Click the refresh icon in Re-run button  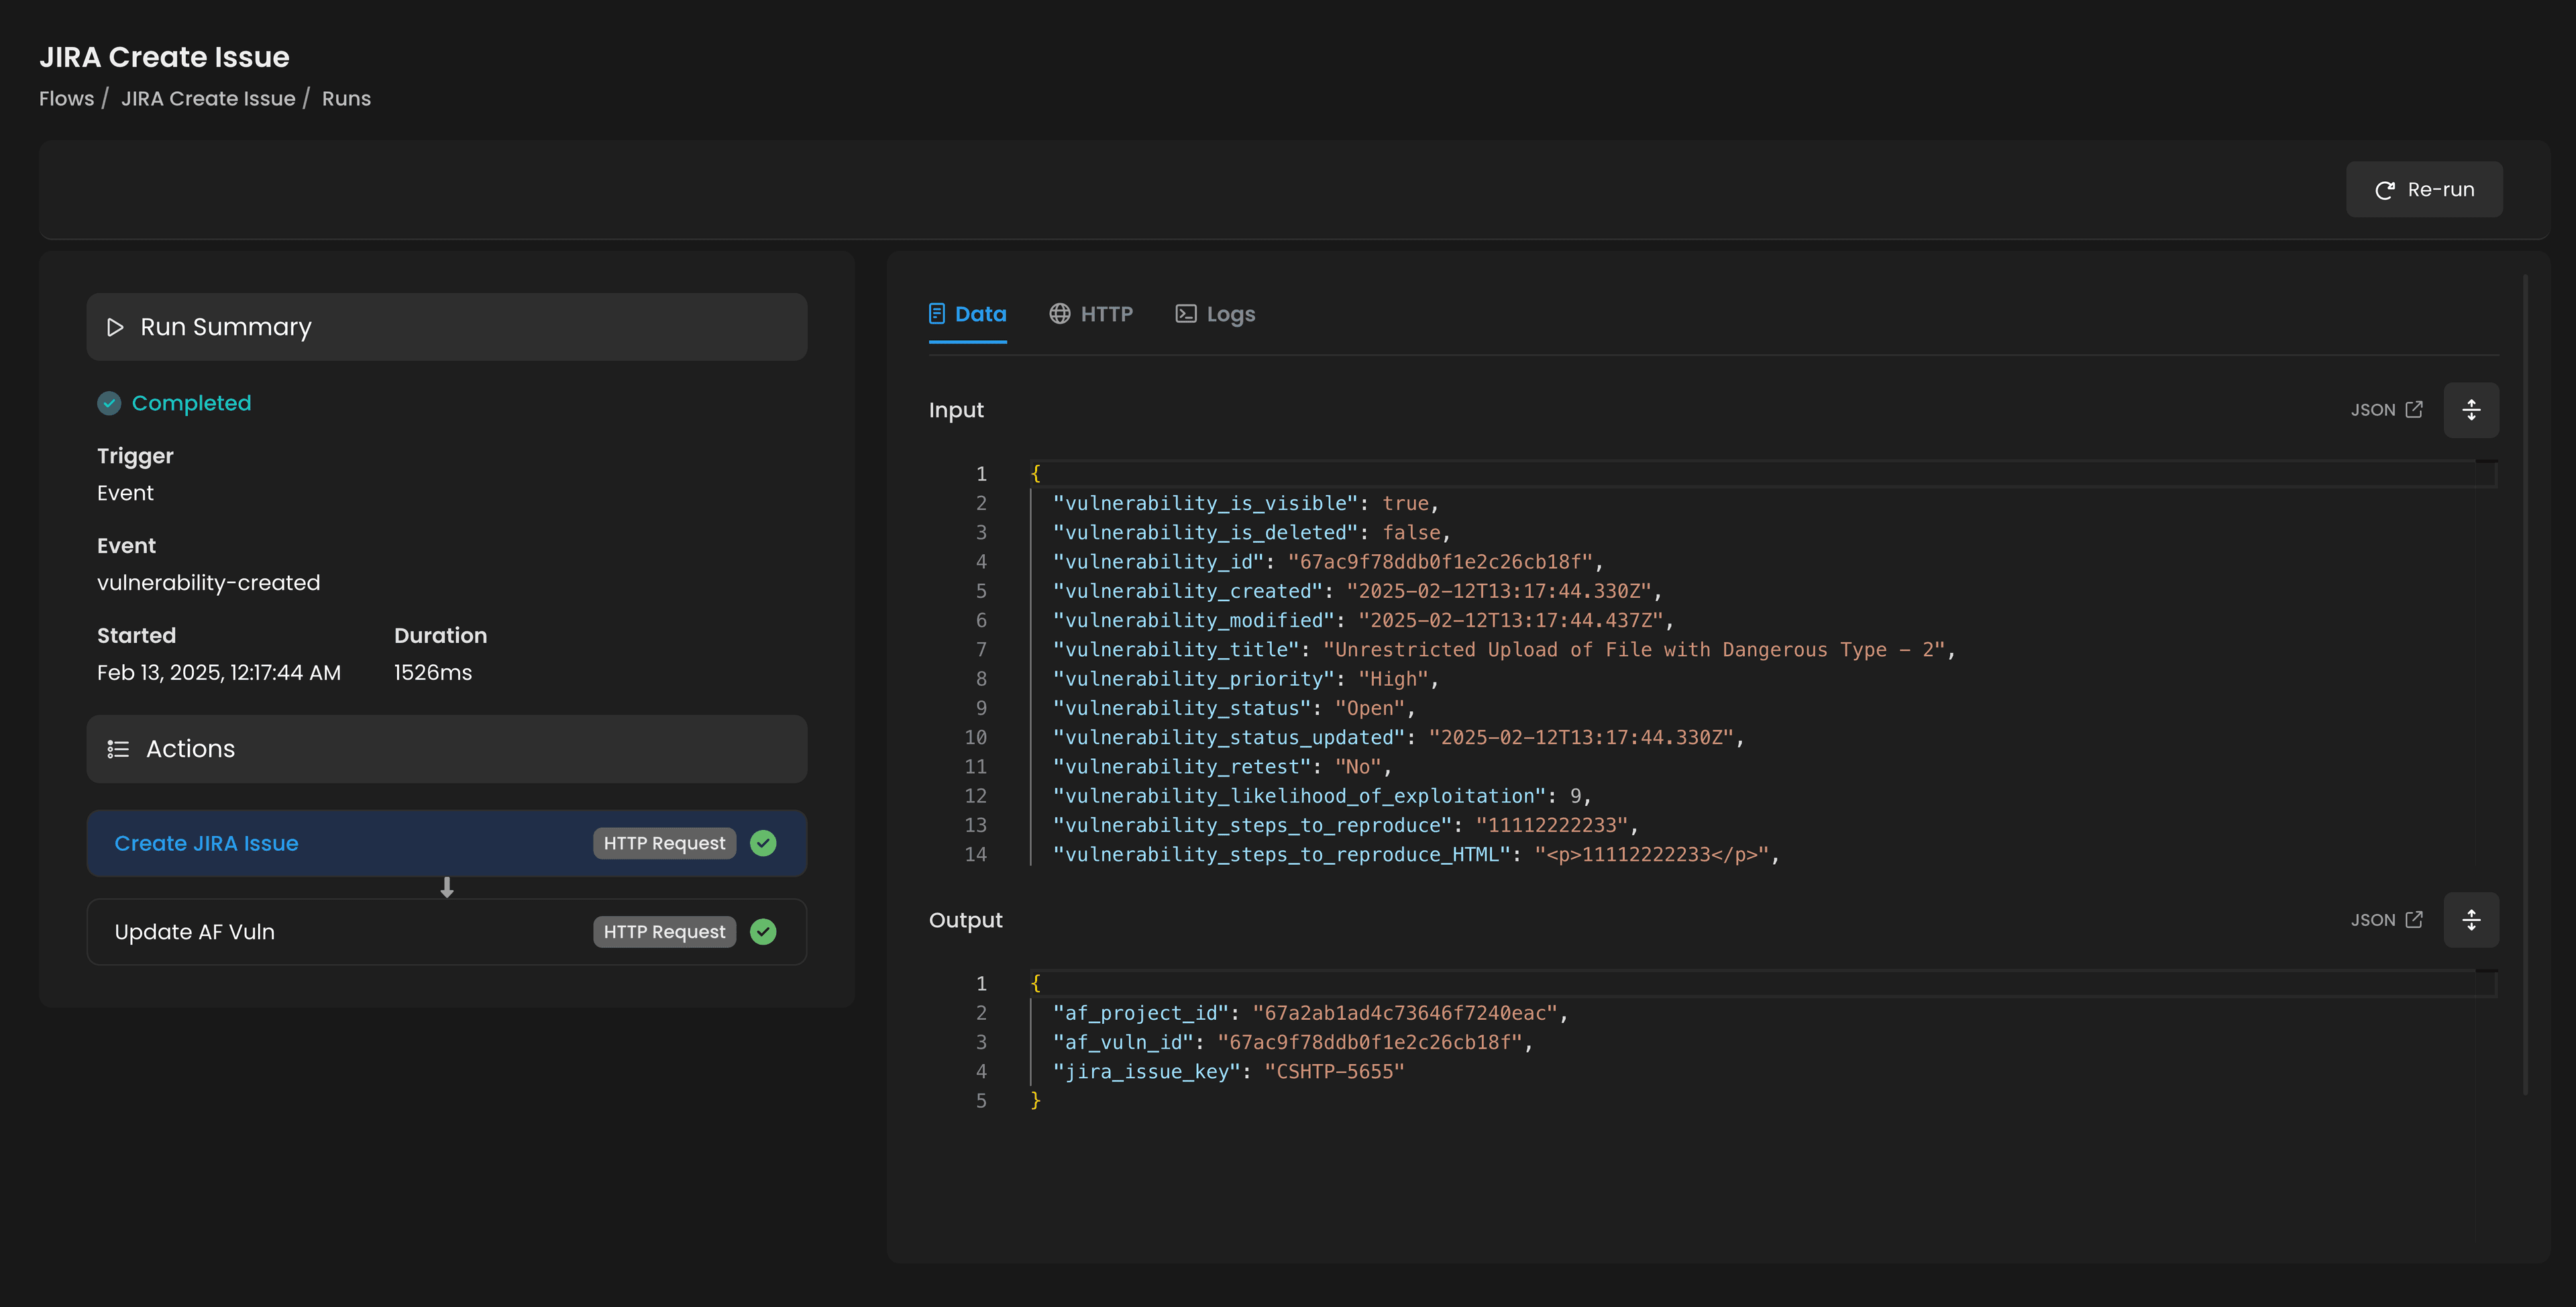pyautogui.click(x=2384, y=190)
